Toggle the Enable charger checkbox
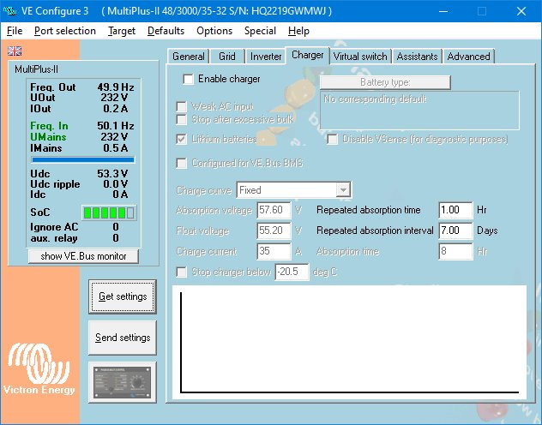The image size is (542, 425). (x=188, y=79)
